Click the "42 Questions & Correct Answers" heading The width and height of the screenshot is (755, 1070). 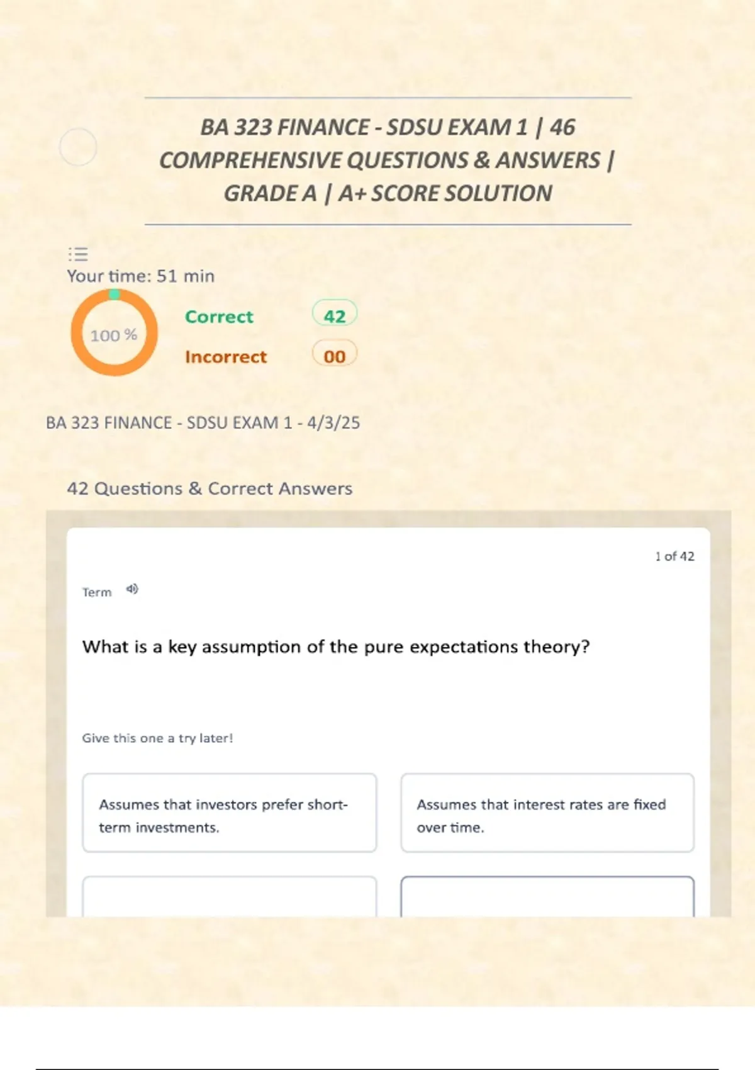point(210,488)
